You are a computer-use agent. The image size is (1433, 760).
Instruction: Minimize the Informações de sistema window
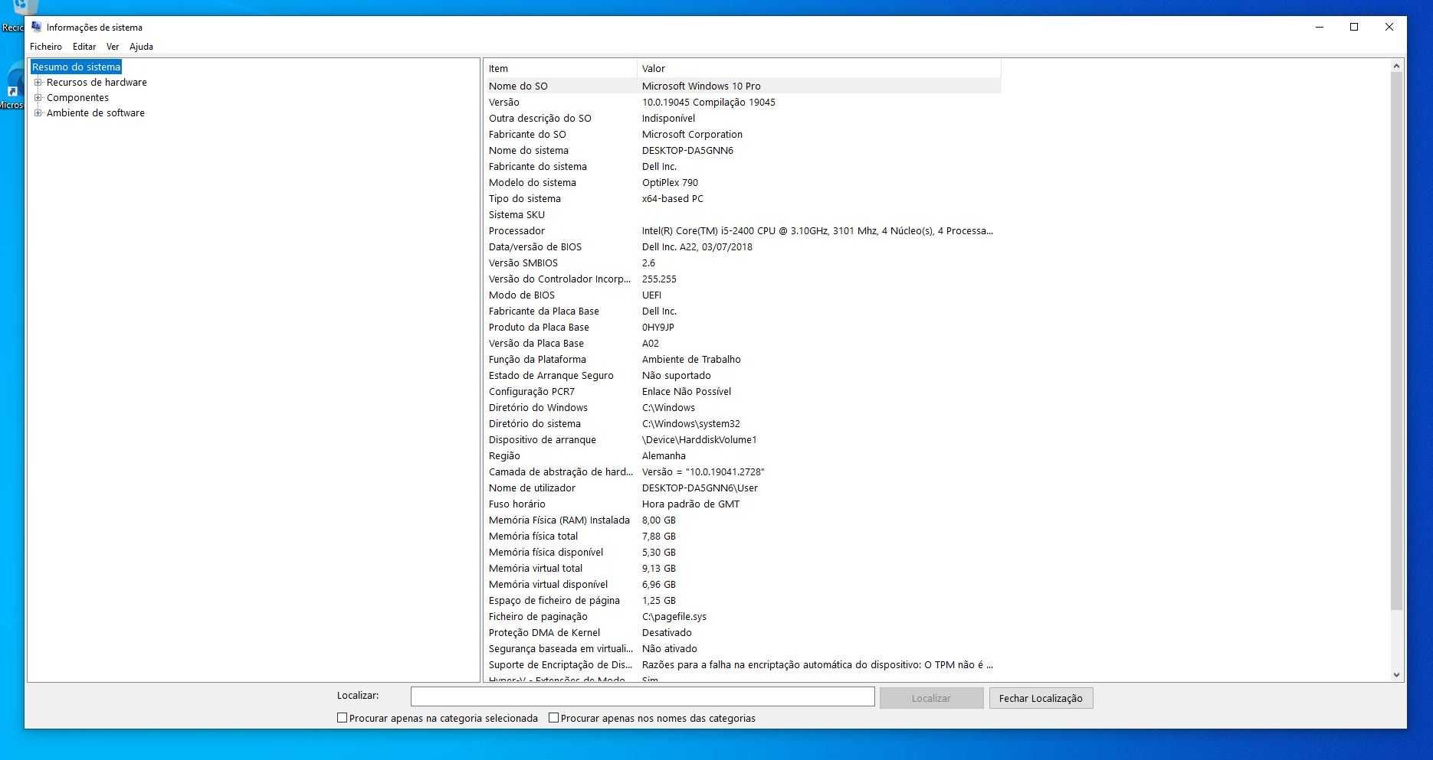pyautogui.click(x=1319, y=27)
